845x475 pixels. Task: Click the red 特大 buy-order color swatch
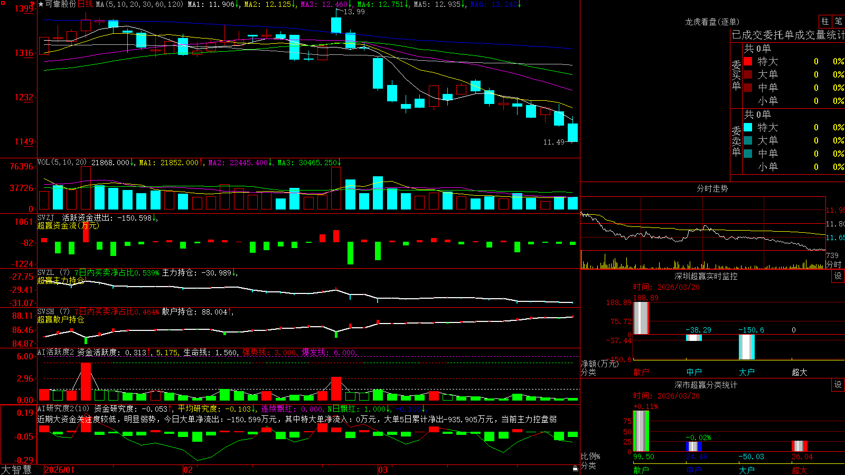click(748, 61)
